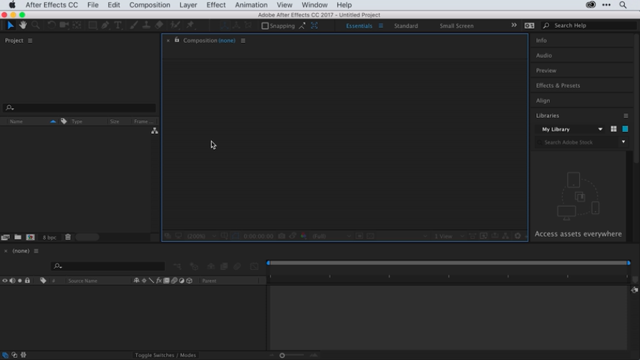The height and width of the screenshot is (360, 640).
Task: Toggle the lock column switch in timeline
Action: point(27,281)
